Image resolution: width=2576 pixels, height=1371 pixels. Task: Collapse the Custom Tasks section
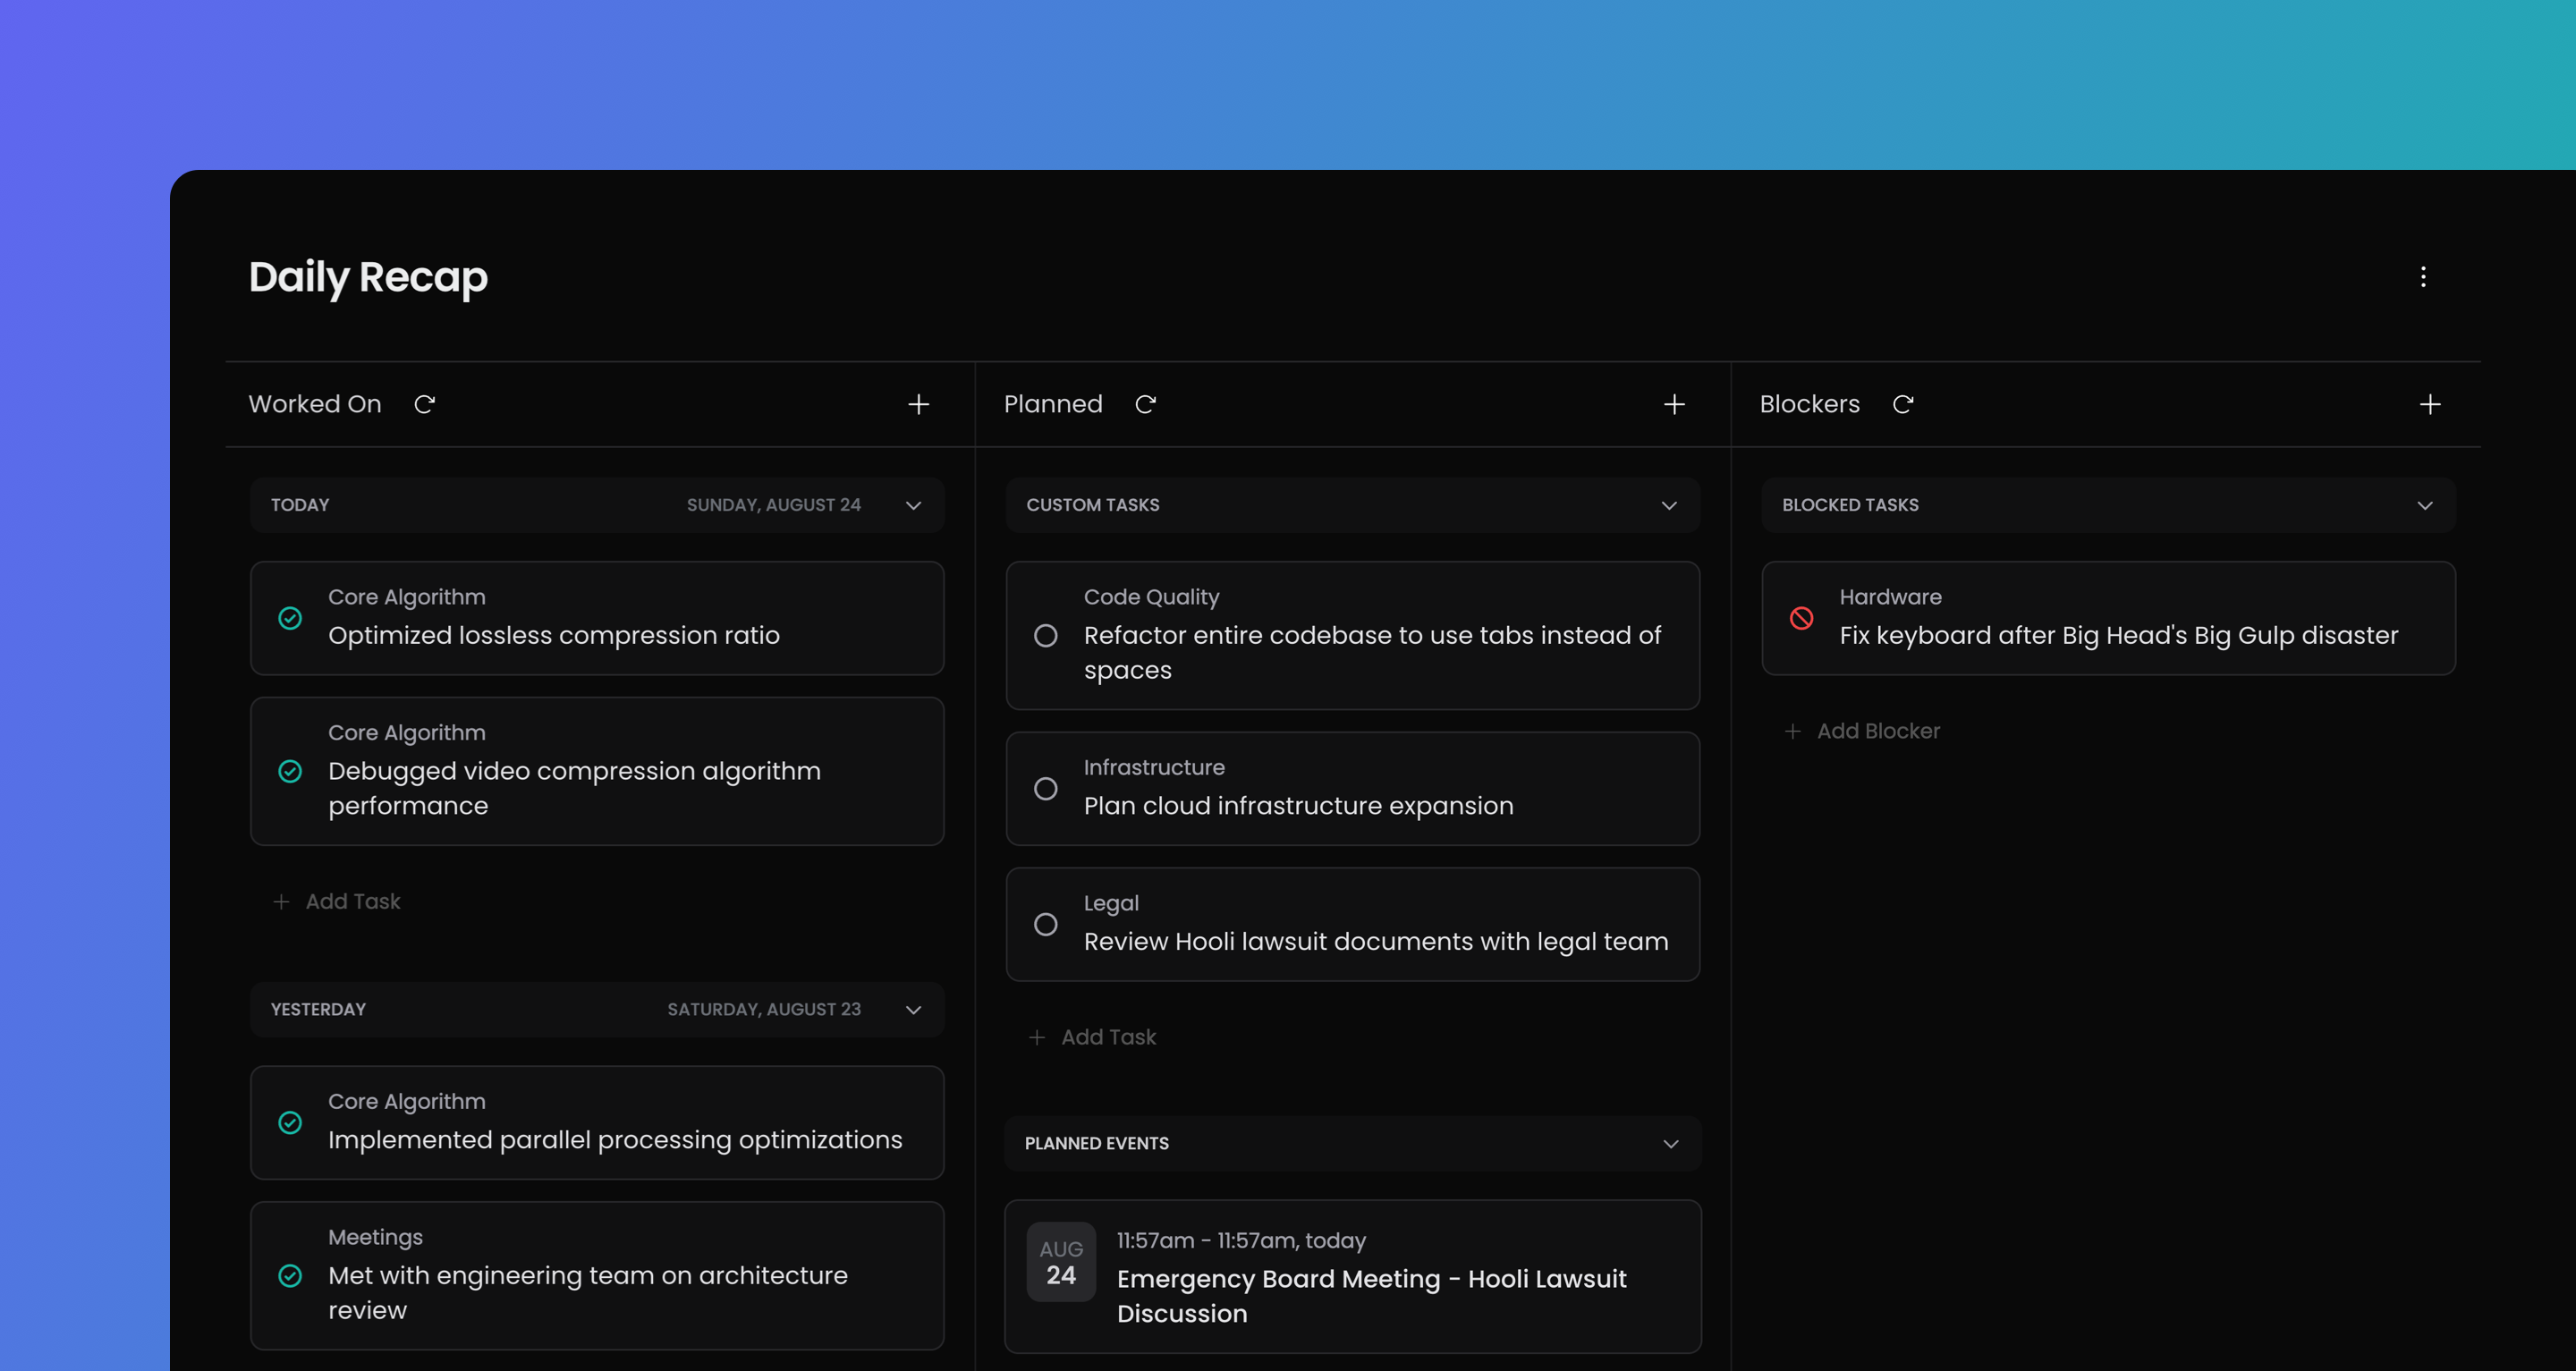[1668, 506]
